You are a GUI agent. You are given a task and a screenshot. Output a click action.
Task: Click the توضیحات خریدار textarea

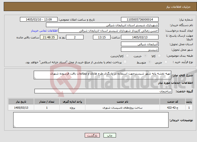click(91, 120)
